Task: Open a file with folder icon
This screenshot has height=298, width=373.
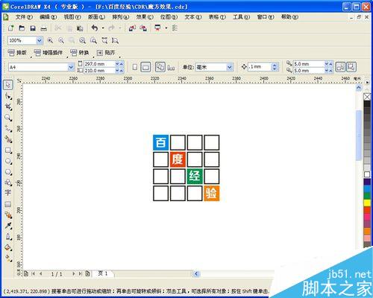Action: (22, 28)
